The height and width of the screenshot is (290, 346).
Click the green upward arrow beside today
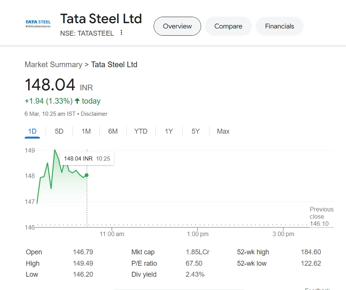(77, 101)
